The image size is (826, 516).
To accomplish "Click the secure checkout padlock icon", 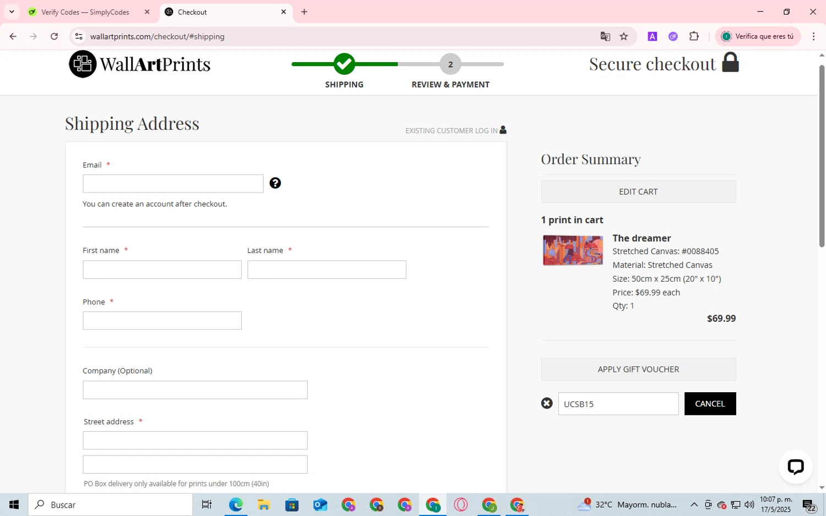I will [730, 62].
